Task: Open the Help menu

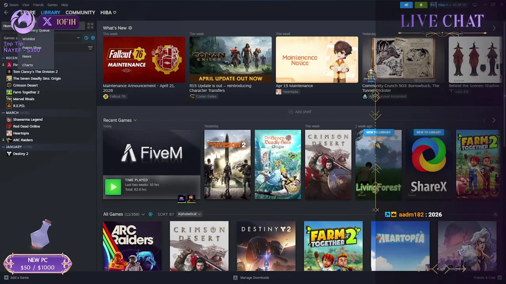Action: coord(64,5)
